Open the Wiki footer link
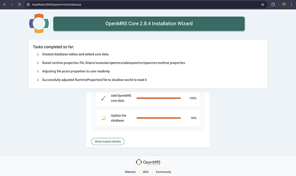The height and width of the screenshot is (176, 296). click(x=145, y=172)
